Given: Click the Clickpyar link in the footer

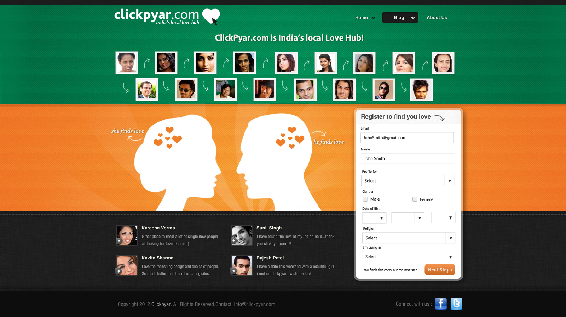Looking at the screenshot, I should 161,304.
